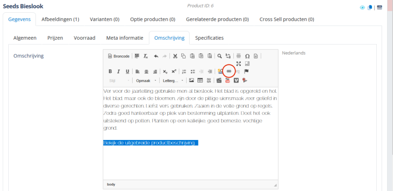Insert a DIV container
This screenshot has height=191, width=393.
point(209,81)
